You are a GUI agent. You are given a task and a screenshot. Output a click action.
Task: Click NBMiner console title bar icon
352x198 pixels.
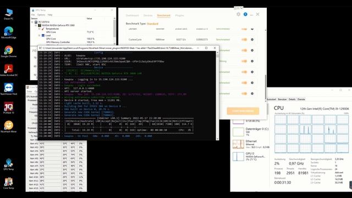point(41,48)
